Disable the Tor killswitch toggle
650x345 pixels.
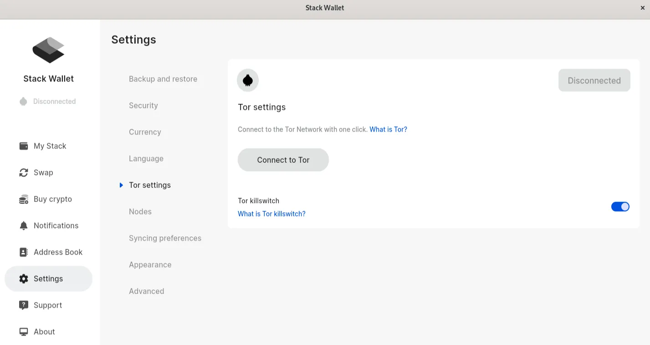(620, 206)
